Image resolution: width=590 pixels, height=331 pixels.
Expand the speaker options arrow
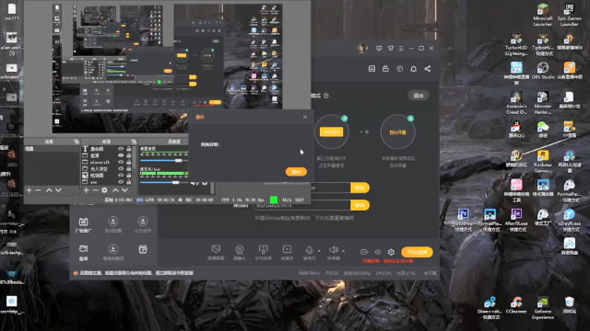click(x=343, y=251)
